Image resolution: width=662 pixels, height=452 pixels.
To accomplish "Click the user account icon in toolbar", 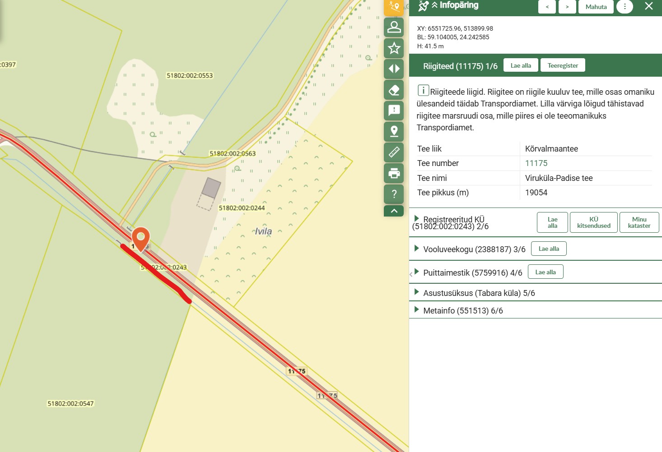I will [394, 27].
